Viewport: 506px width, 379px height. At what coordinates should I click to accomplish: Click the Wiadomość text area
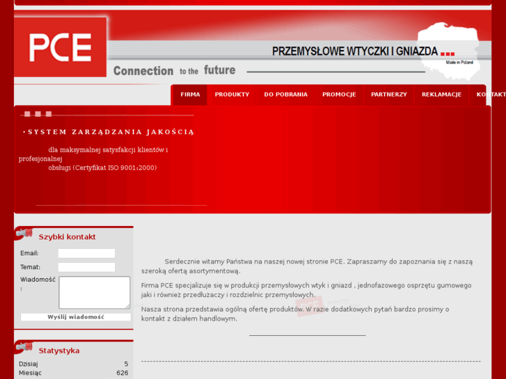pyautogui.click(x=95, y=292)
